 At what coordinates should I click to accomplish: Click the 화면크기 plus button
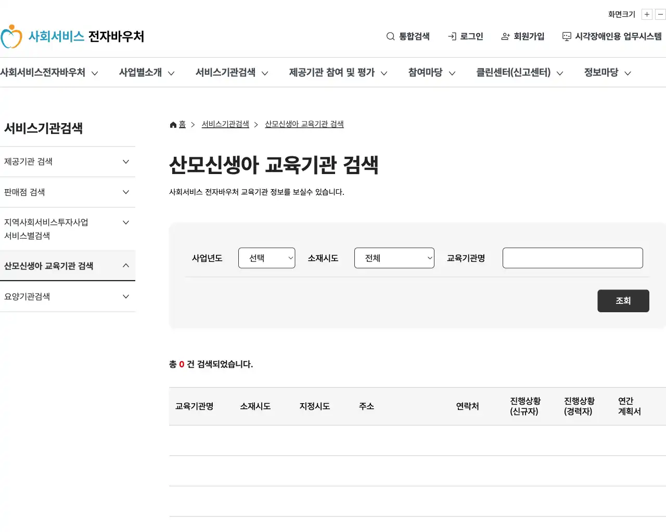point(646,14)
